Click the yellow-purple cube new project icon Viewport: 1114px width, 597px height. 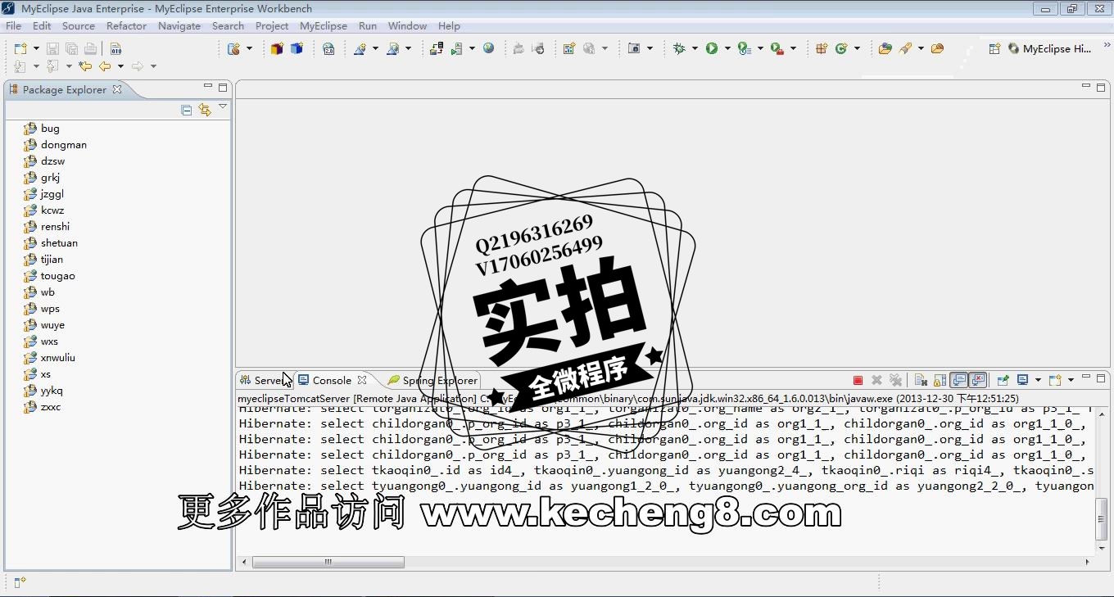pos(277,49)
